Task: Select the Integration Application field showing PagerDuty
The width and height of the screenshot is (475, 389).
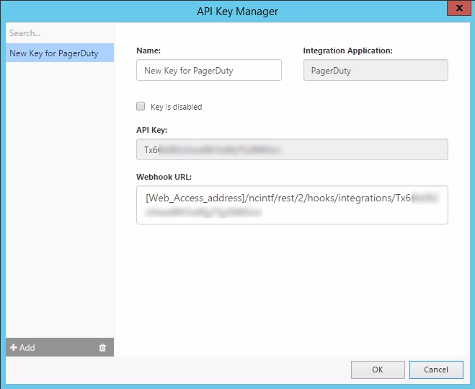Action: point(376,70)
